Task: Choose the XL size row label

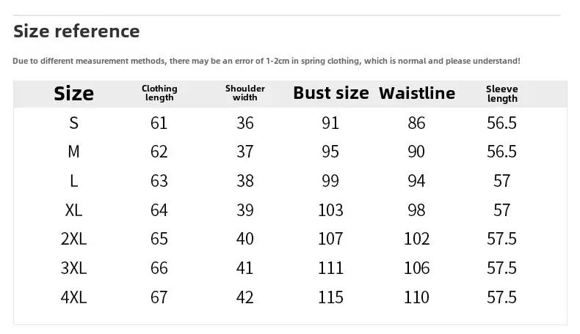Action: click(73, 210)
